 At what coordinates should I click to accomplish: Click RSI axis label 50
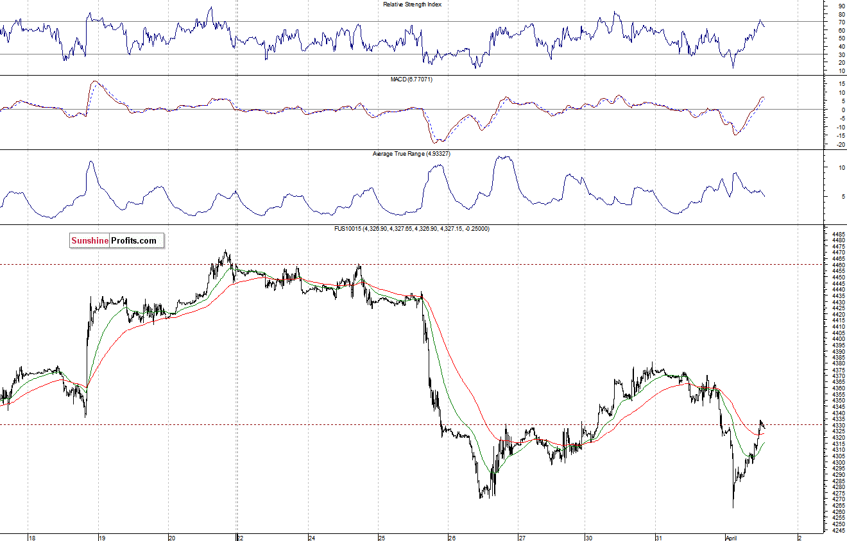click(x=841, y=38)
